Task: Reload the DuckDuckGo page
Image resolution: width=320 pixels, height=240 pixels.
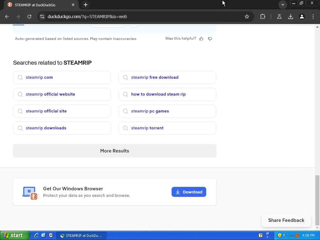Action: tap(29, 17)
